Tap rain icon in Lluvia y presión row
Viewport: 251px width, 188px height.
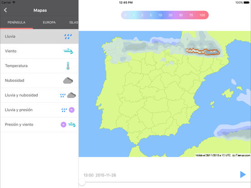tap(64, 110)
